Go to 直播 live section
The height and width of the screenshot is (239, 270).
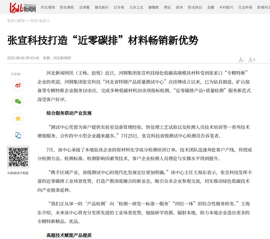click(211, 7)
